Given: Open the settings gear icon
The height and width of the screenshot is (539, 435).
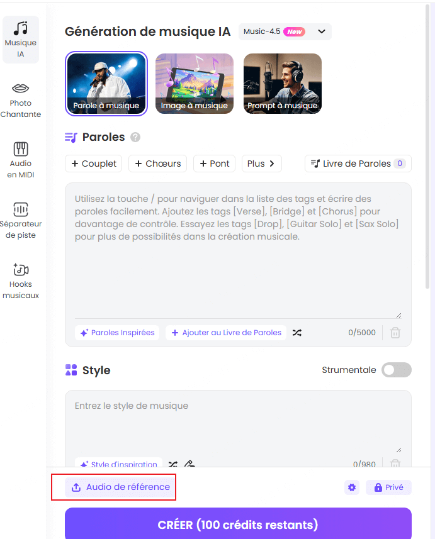Looking at the screenshot, I should 352,487.
